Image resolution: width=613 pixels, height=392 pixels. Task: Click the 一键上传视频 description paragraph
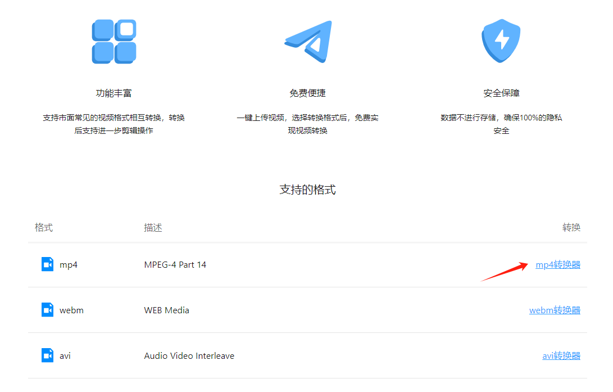(x=308, y=124)
